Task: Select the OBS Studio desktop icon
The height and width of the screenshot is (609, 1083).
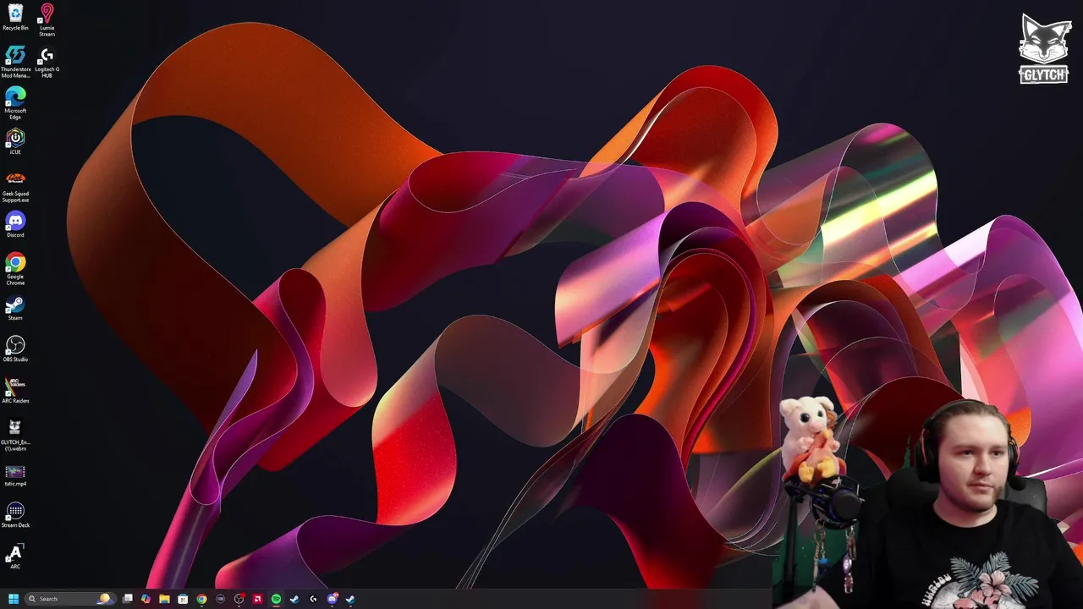Action: (15, 348)
